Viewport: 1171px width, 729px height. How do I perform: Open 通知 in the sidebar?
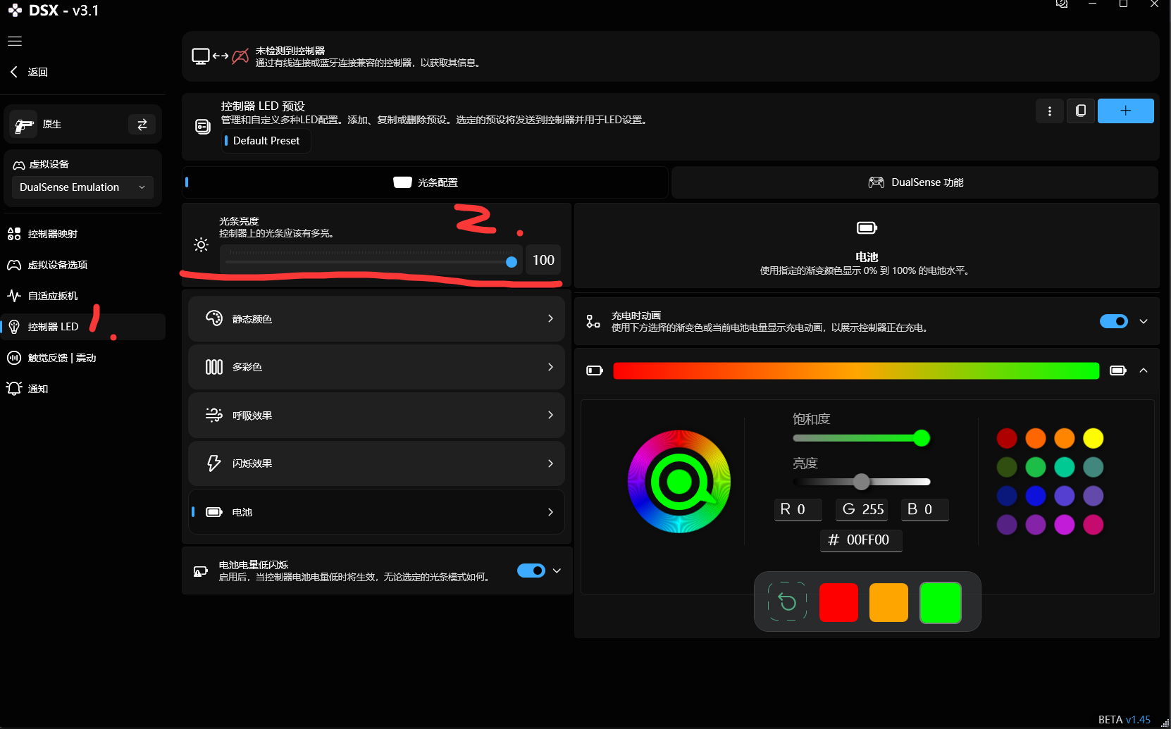coord(82,389)
